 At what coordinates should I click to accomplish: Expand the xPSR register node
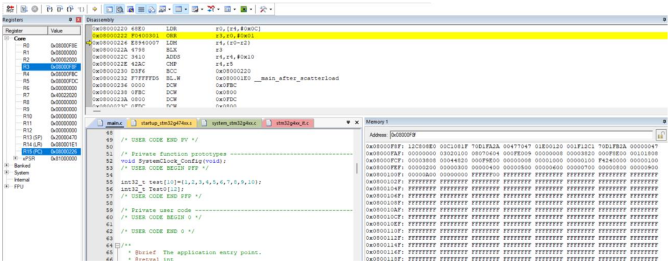[x=16, y=158]
